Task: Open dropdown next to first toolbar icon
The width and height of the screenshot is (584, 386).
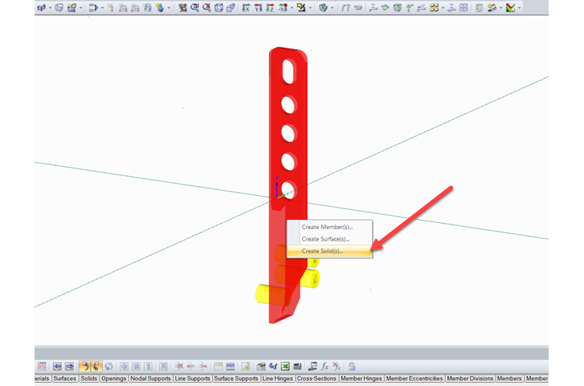Action: (50, 8)
